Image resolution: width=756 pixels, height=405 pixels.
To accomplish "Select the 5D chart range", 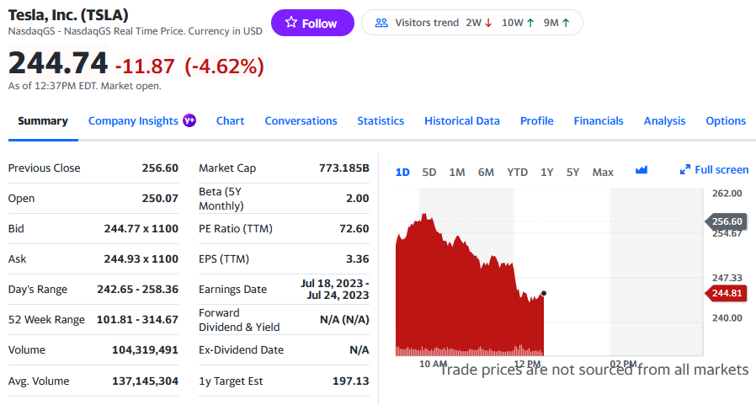I will coord(429,172).
